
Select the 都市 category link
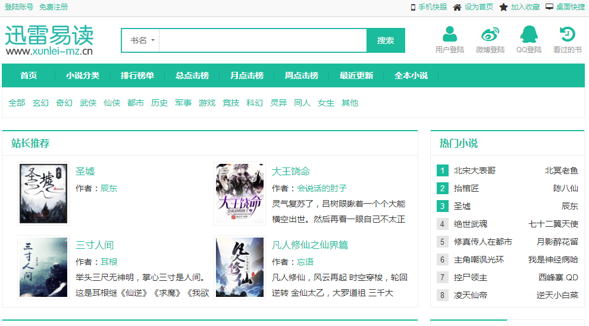point(136,103)
